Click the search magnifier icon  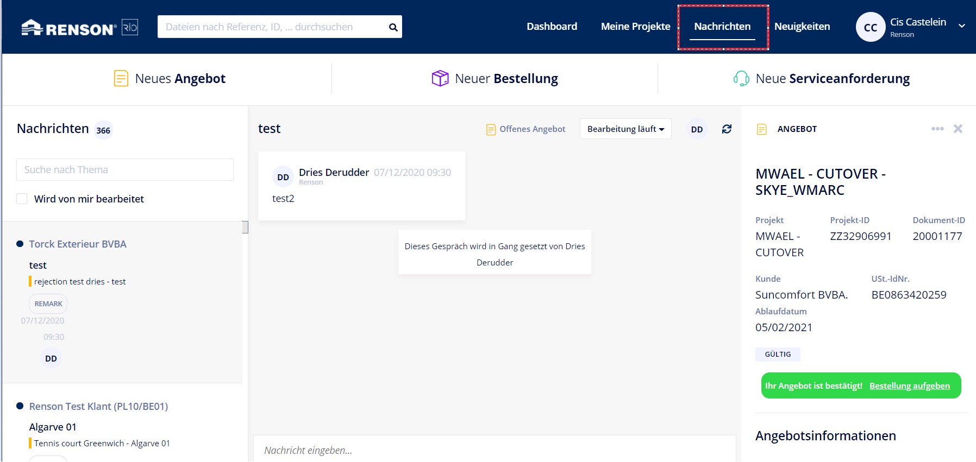pos(393,27)
